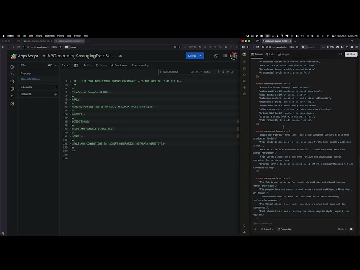Click the project title vs#9GeneratingArrangingDataSc...
The height and width of the screenshot is (270, 360).
tap(78, 56)
